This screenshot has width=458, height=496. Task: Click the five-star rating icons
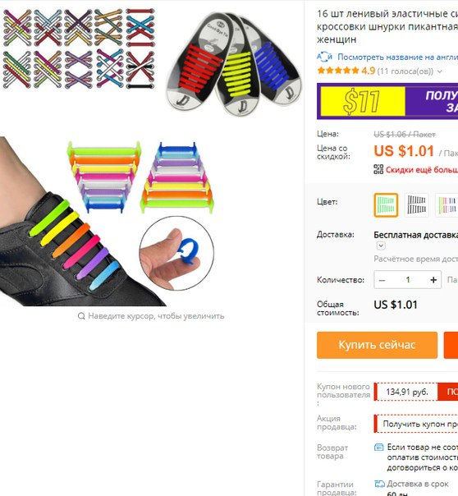click(x=338, y=71)
